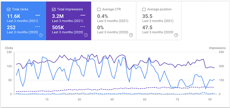Click the day 75 label on x-axis
This screenshot has width=230, height=108.
click(x=177, y=99)
